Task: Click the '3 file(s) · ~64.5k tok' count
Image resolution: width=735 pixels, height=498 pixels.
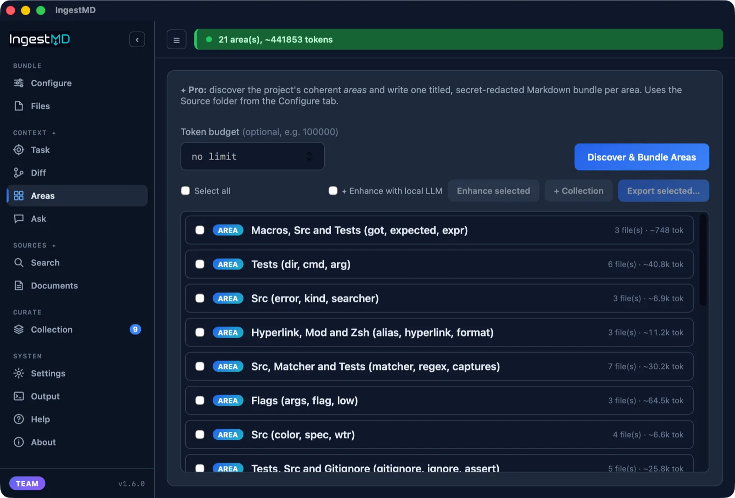Action: pyautogui.click(x=646, y=401)
